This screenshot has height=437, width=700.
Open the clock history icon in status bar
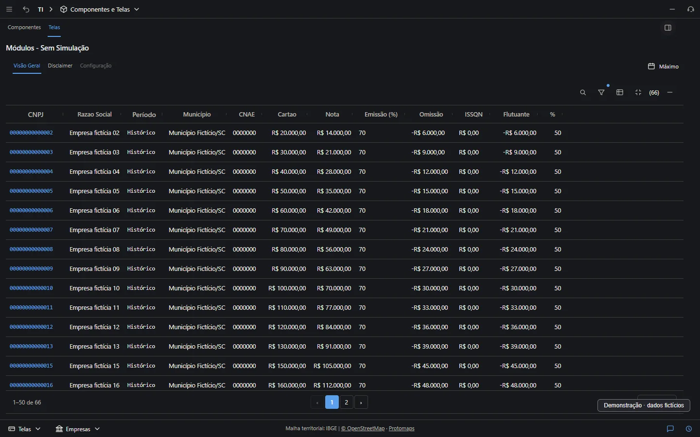tap(689, 429)
